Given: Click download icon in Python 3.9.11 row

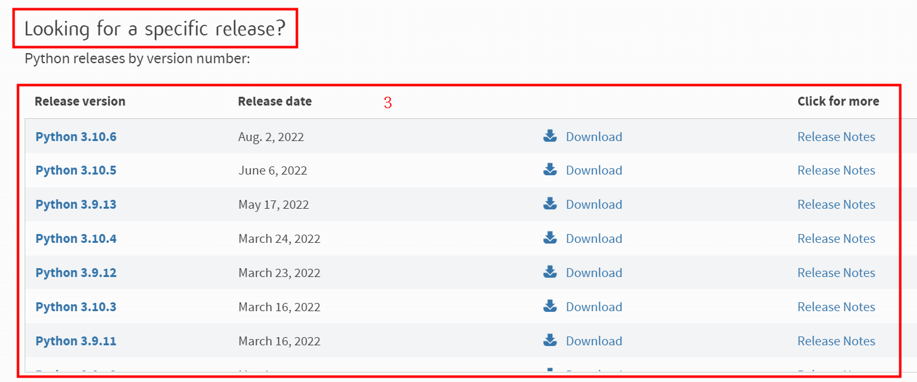Looking at the screenshot, I should [550, 340].
